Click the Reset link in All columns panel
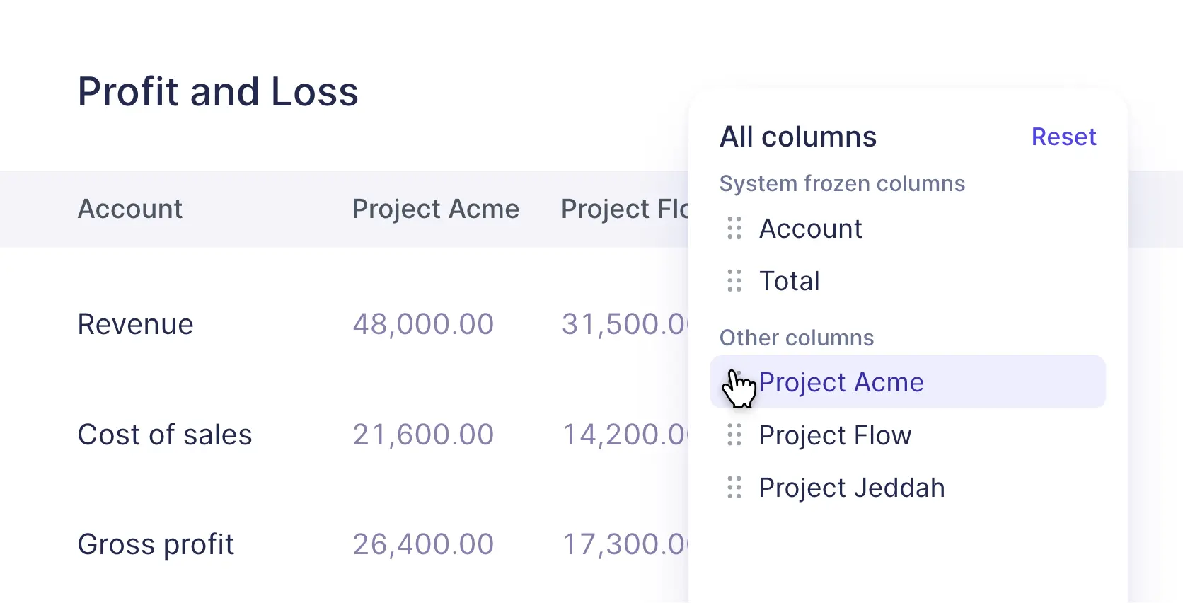Image resolution: width=1183 pixels, height=603 pixels. [1063, 137]
